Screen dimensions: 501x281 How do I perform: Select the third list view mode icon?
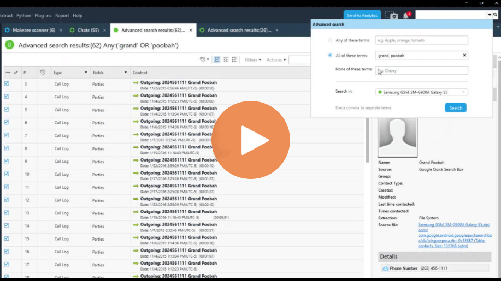(234, 59)
